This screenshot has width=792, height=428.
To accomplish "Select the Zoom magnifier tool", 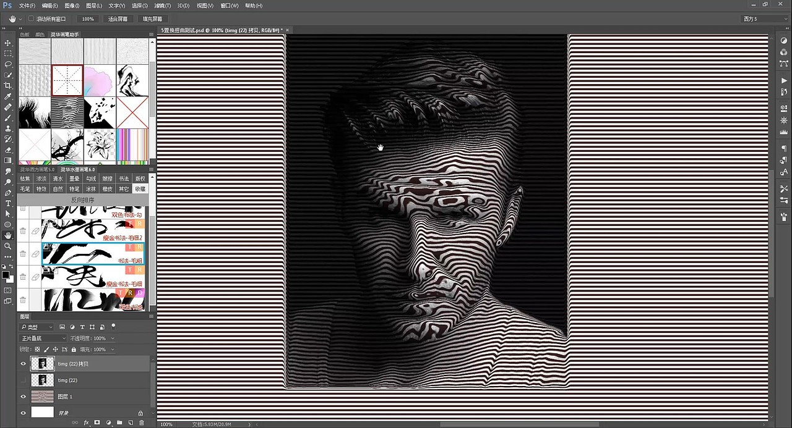I will coord(8,246).
